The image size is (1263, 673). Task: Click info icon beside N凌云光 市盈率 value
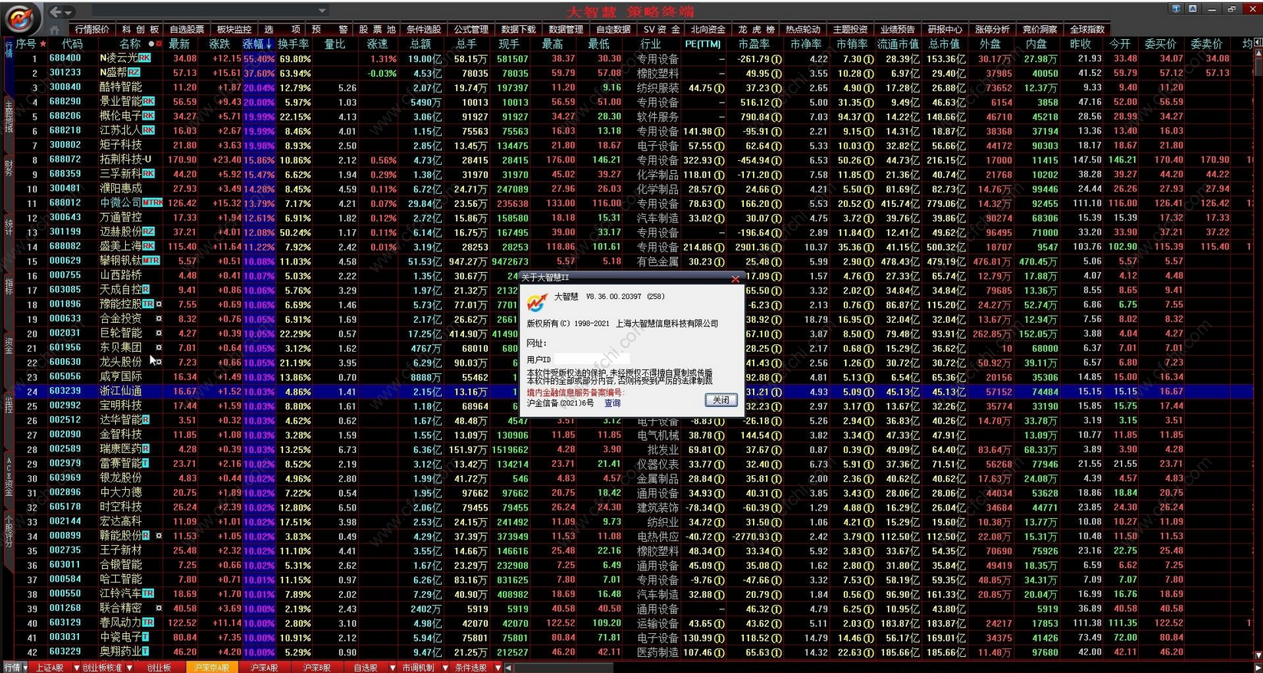[777, 59]
